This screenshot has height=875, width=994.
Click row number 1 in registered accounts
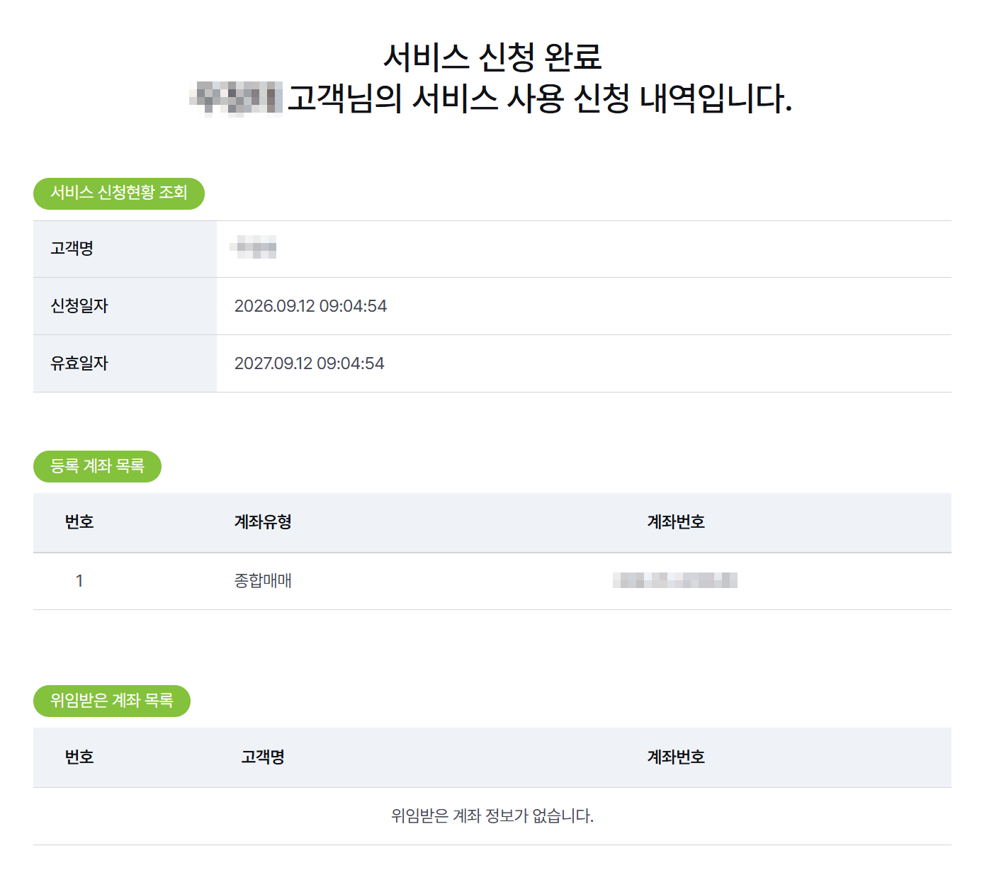79,581
